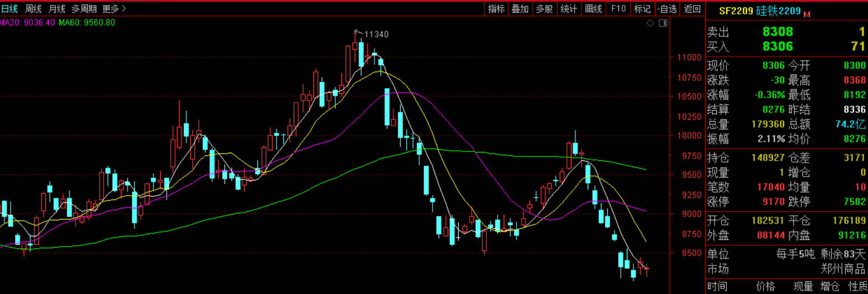
Task: Toggle the side panel layout icon
Action: point(663,23)
